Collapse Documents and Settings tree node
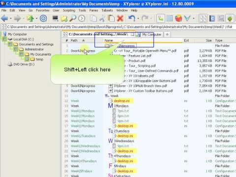This screenshot has width=236, height=177. [x=10, y=44]
